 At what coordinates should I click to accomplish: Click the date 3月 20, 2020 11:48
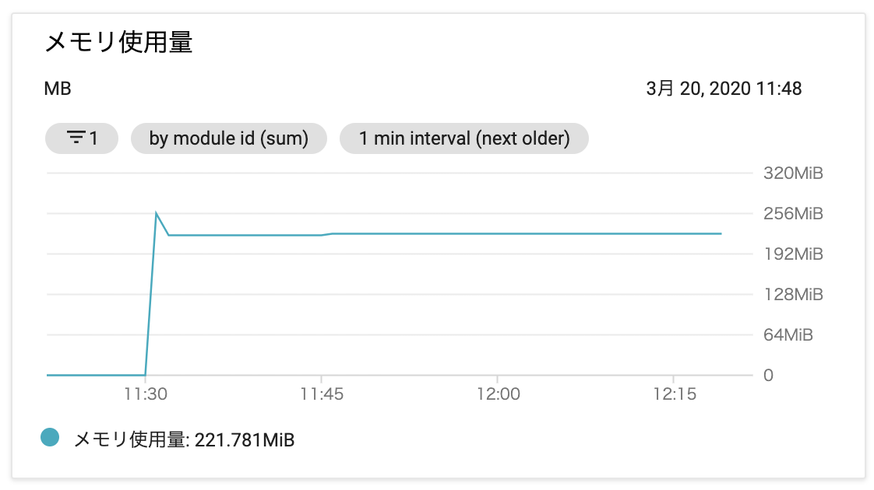724,89
